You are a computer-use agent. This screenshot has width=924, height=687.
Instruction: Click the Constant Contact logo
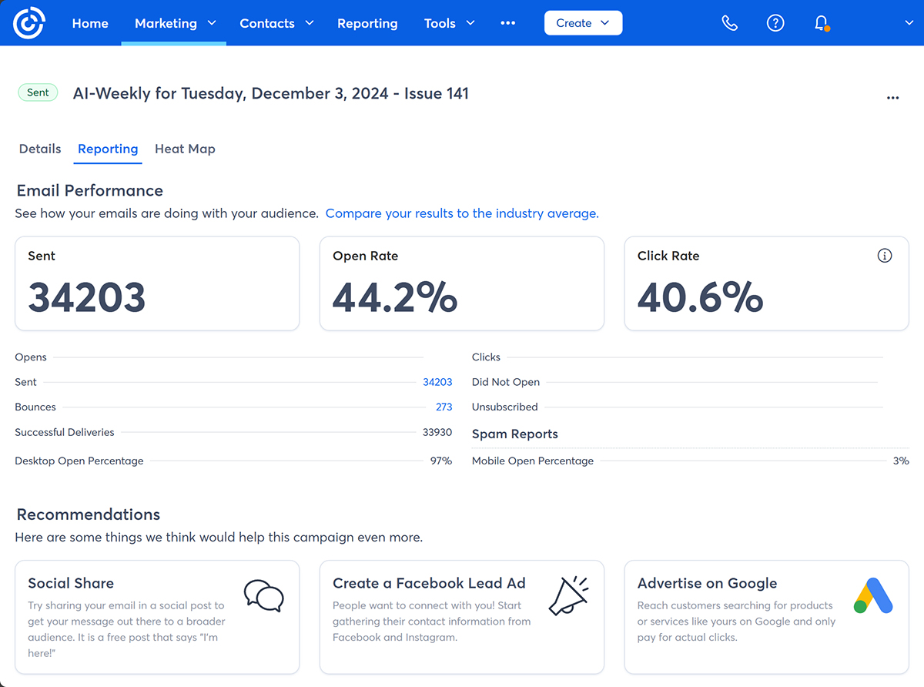(x=29, y=23)
